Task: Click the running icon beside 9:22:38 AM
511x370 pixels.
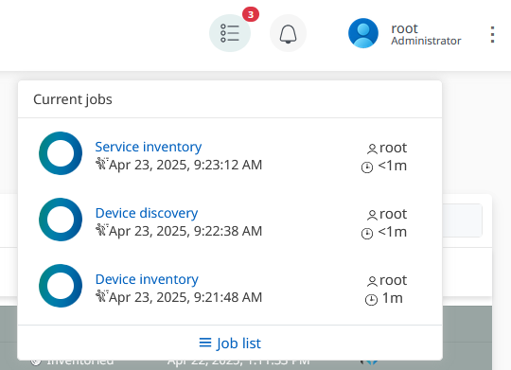Action: [x=101, y=230]
